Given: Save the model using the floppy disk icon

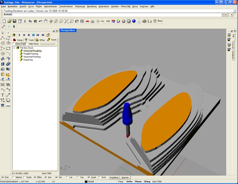Looking at the screenshot, I should pos(14,21).
